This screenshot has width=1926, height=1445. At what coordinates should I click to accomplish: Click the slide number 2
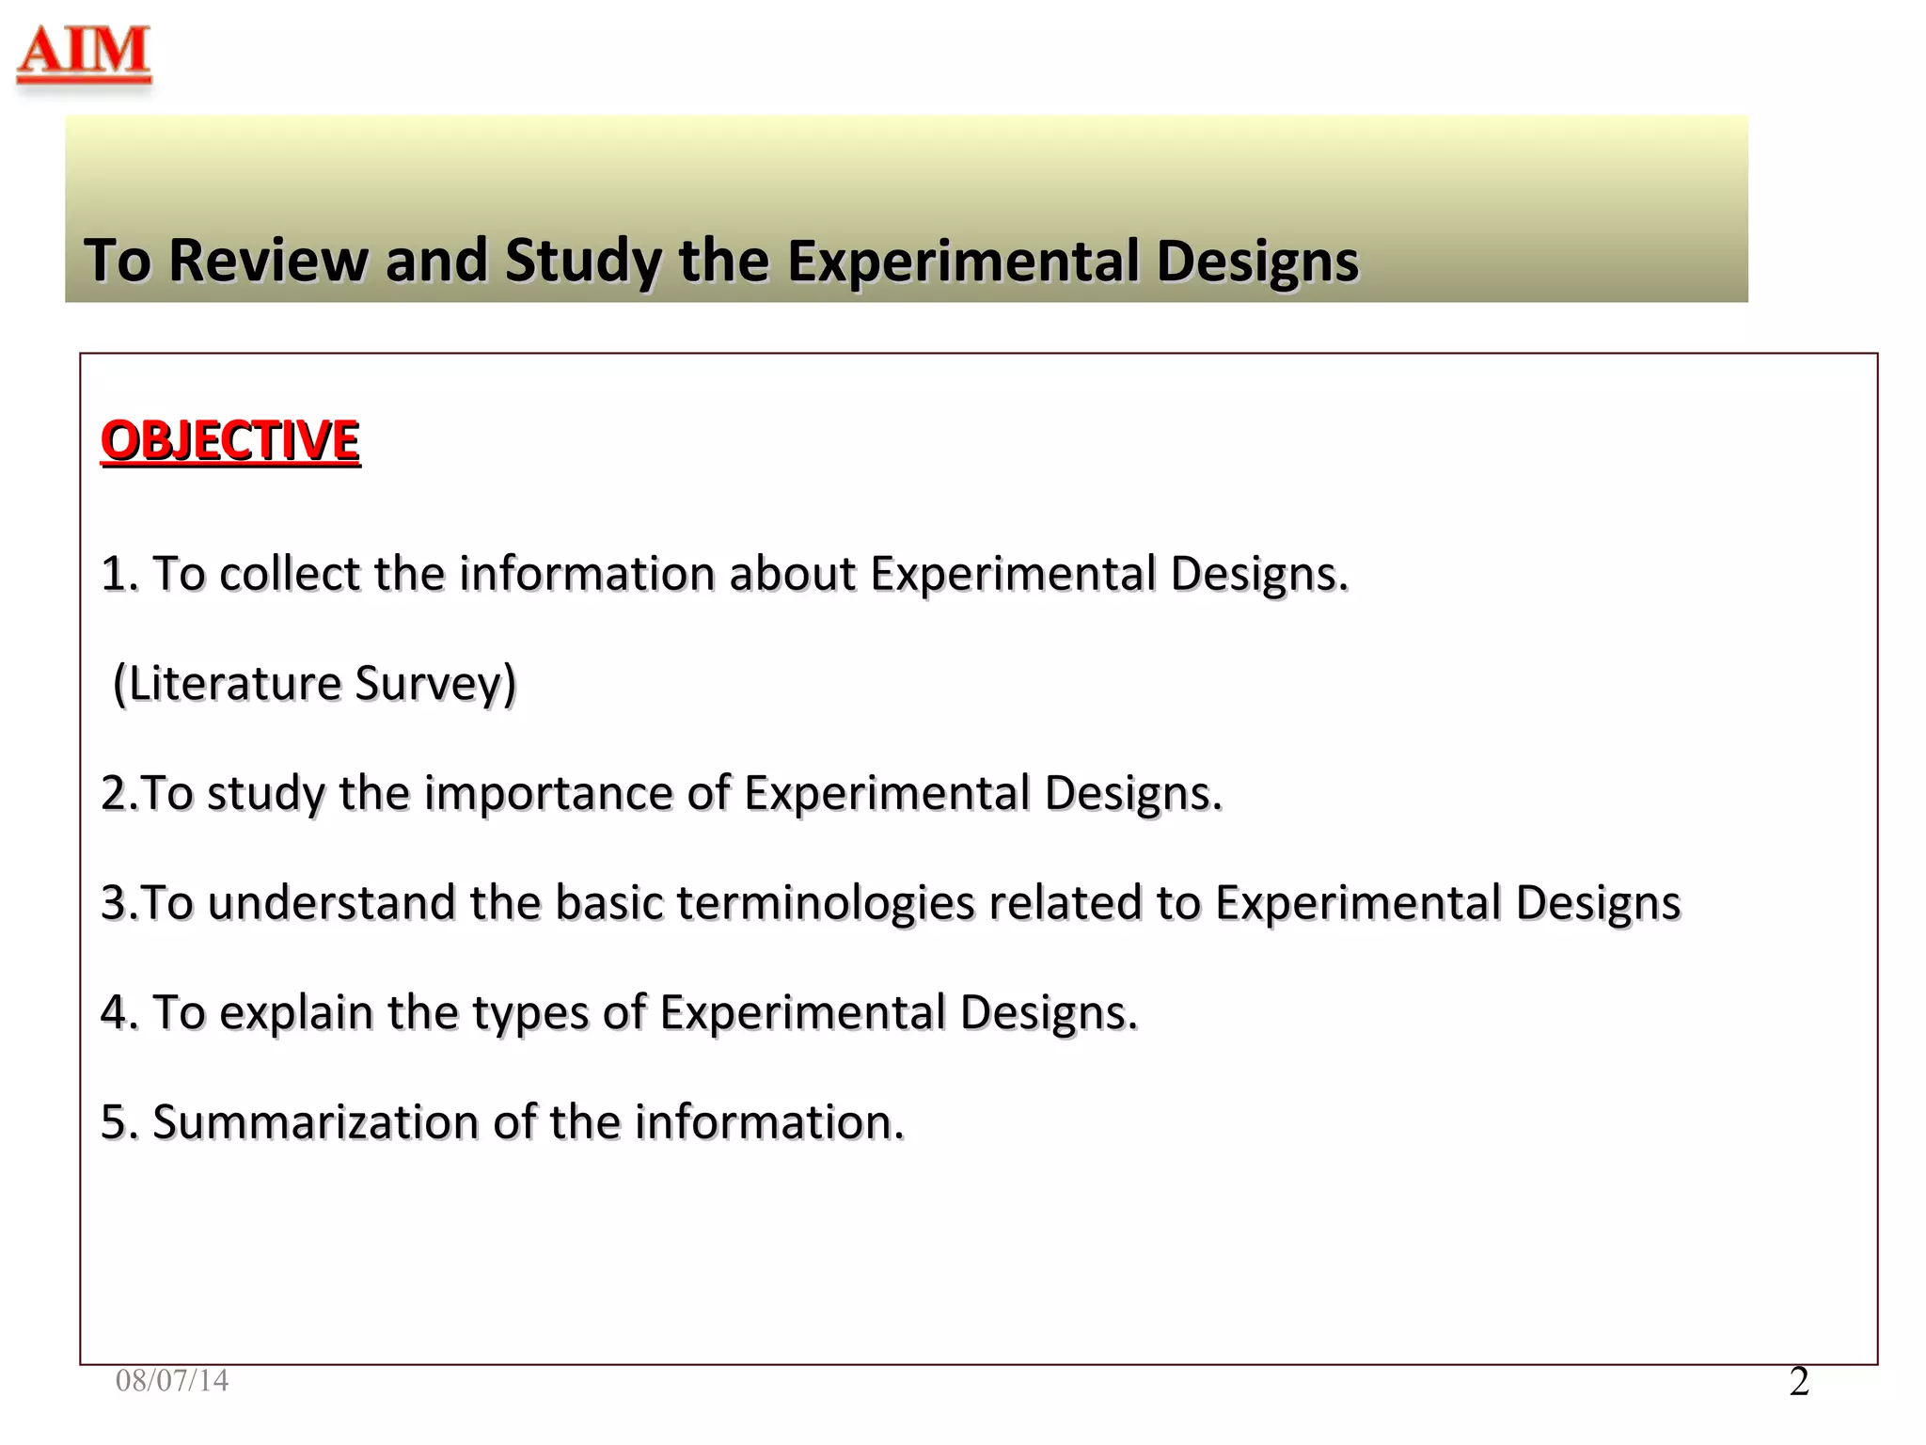(1798, 1381)
